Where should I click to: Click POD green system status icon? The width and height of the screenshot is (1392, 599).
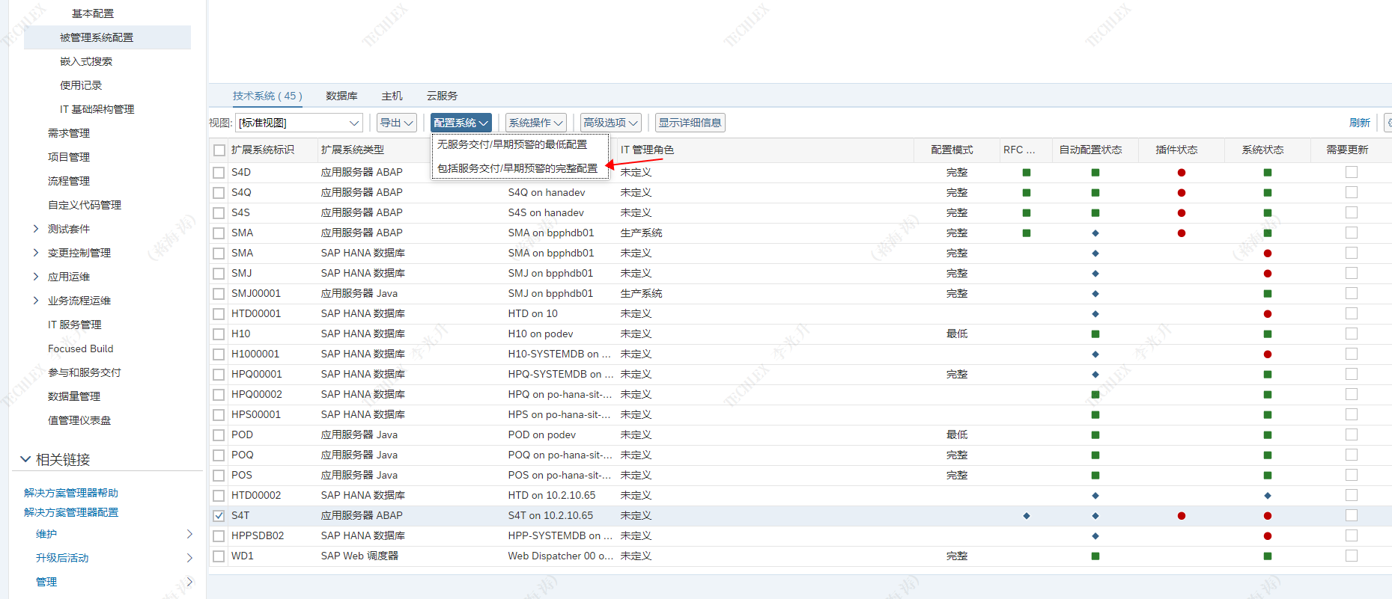pyautogui.click(x=1268, y=435)
